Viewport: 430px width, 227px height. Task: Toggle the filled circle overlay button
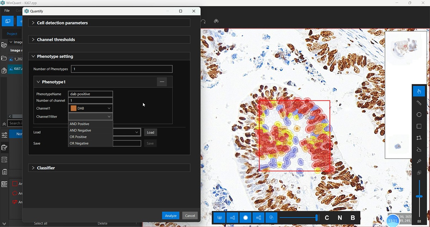pos(245,218)
